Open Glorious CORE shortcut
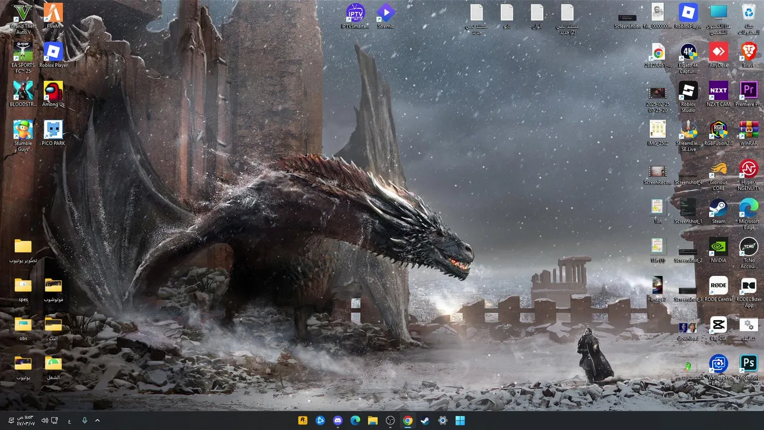This screenshot has height=430, width=764. [719, 175]
